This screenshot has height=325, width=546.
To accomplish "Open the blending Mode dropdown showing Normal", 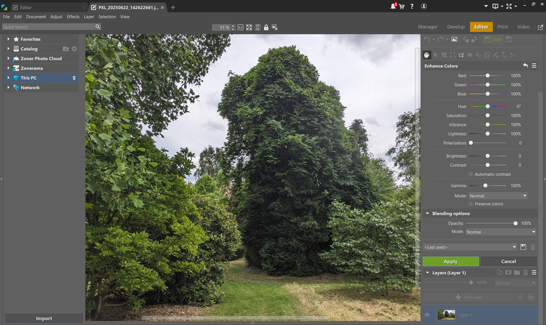I will coord(500,232).
